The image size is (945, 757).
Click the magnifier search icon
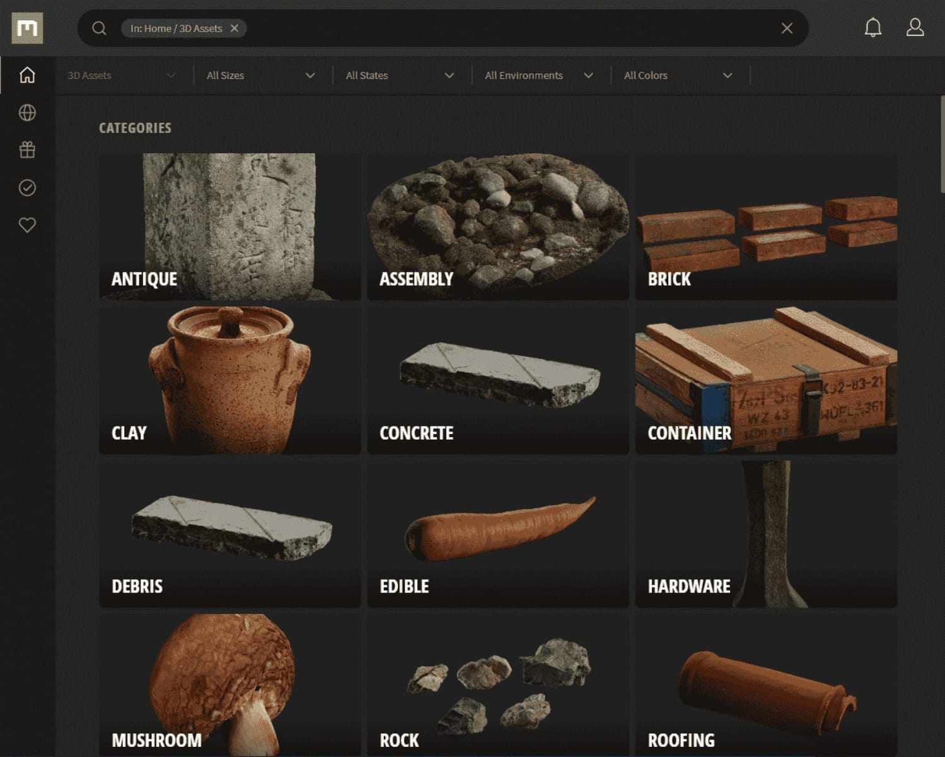(99, 28)
